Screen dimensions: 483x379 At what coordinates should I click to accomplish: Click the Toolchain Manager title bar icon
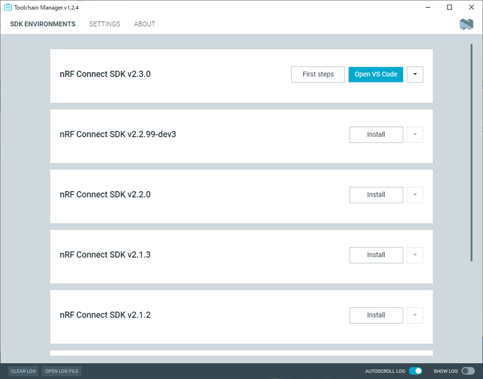tap(8, 7)
